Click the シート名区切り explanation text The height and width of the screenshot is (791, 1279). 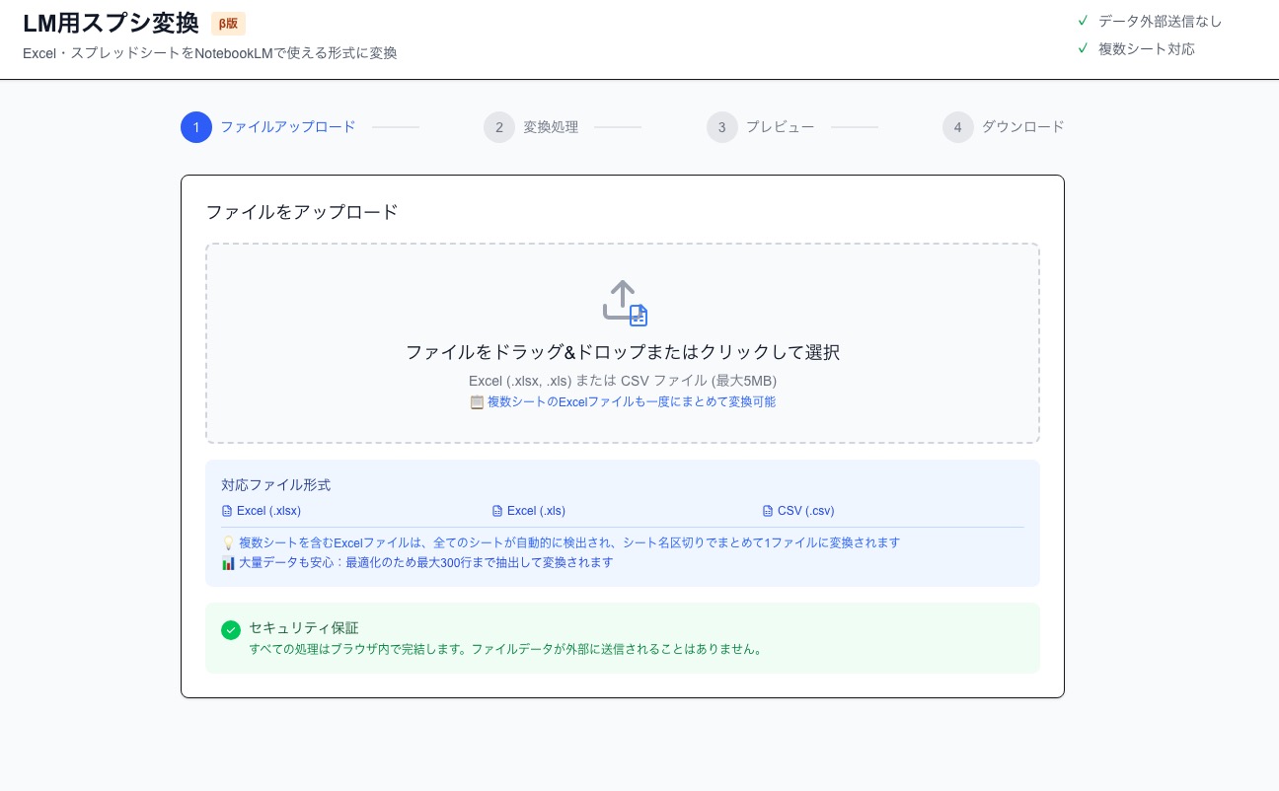569,542
